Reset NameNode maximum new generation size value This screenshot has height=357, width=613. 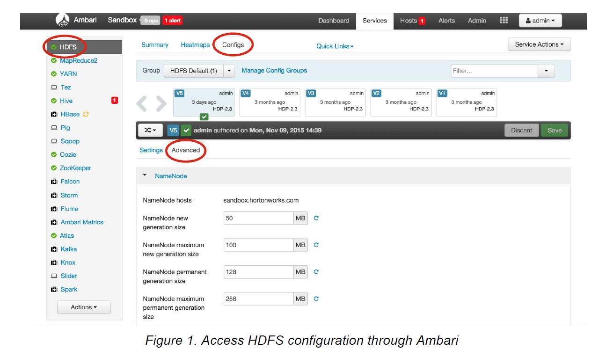(316, 245)
